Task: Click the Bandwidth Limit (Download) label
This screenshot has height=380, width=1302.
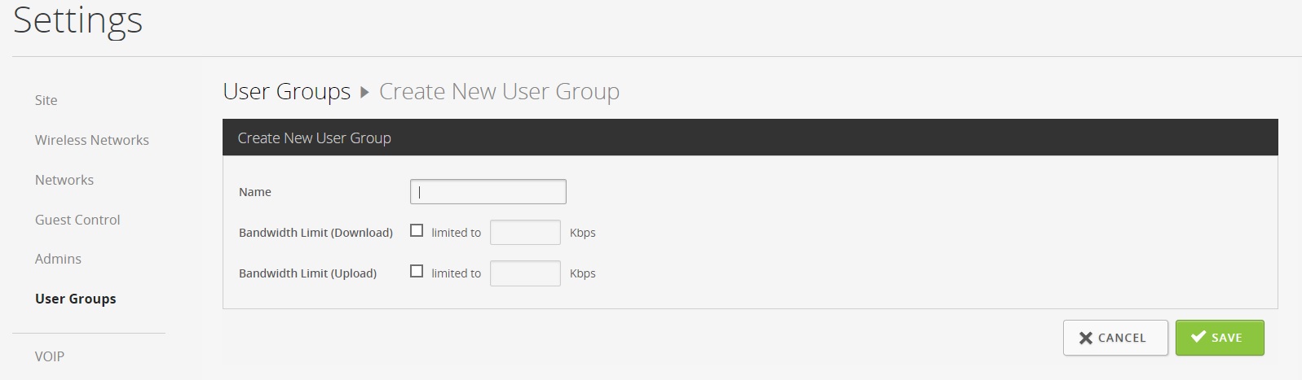Action: (316, 233)
